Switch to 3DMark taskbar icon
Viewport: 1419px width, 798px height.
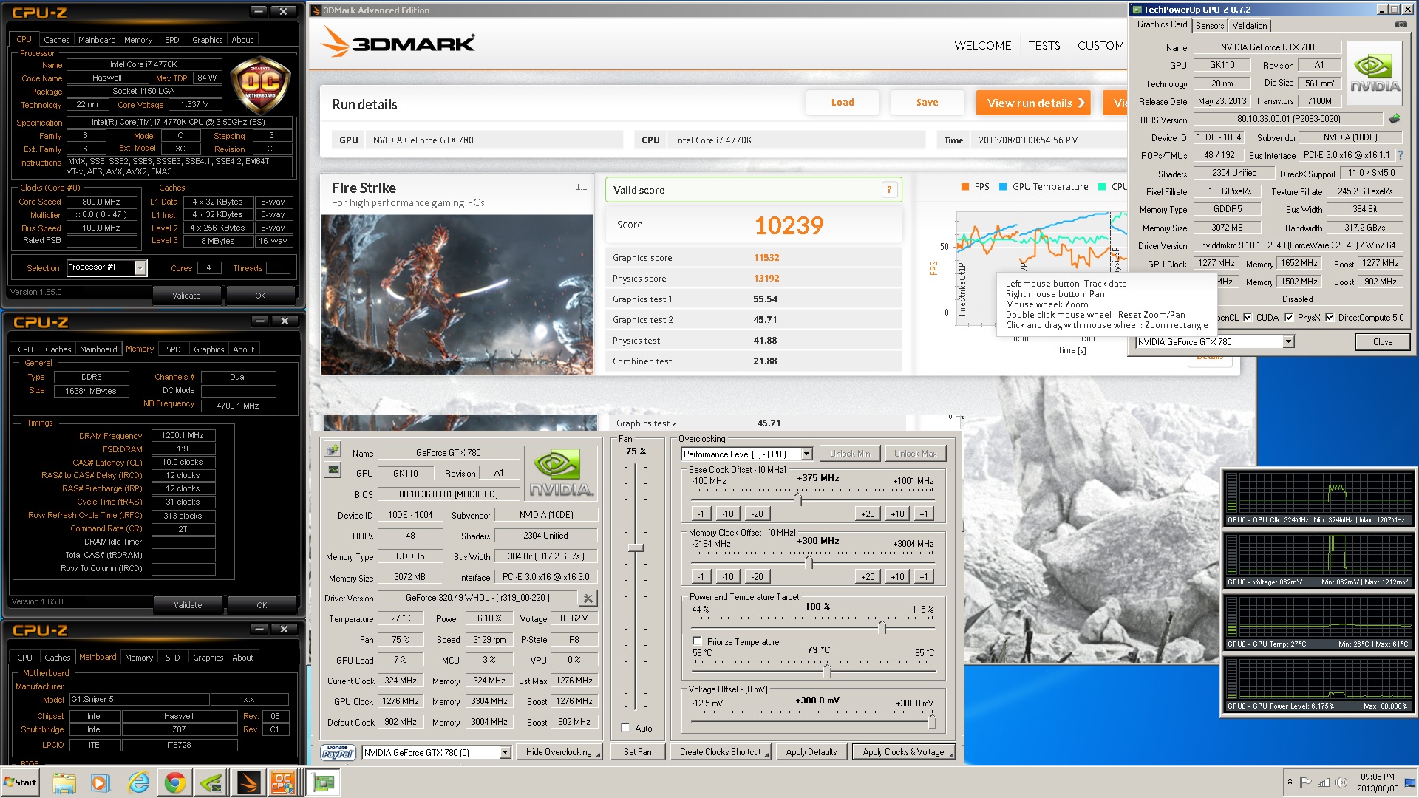pos(248,782)
